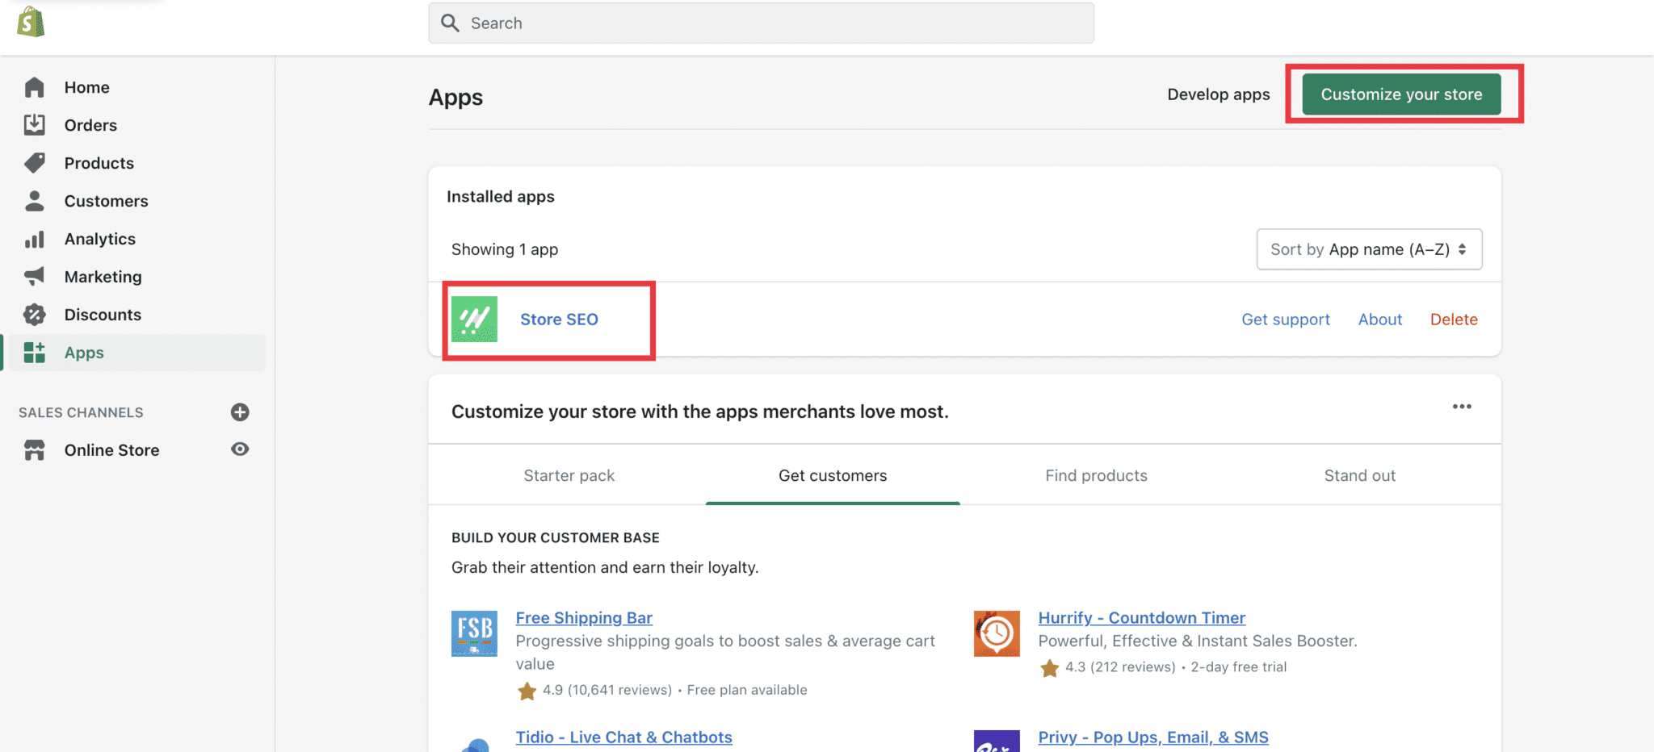Click the Customize your store button
The width and height of the screenshot is (1654, 752).
(1401, 94)
